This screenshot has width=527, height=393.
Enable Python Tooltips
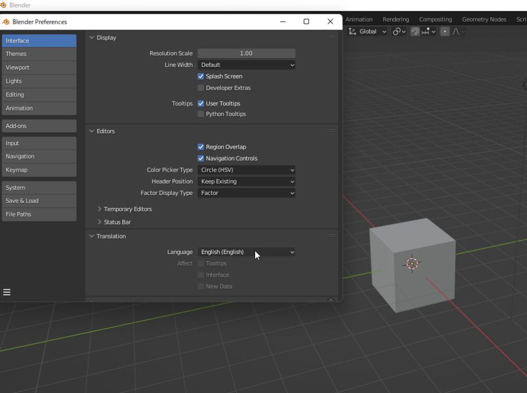201,114
